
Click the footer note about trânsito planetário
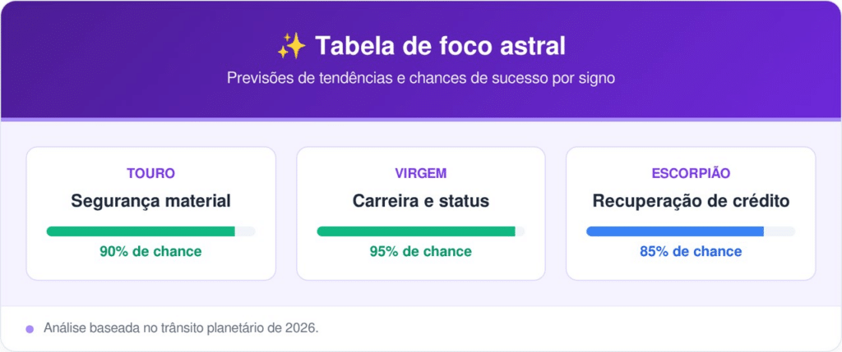(180, 328)
